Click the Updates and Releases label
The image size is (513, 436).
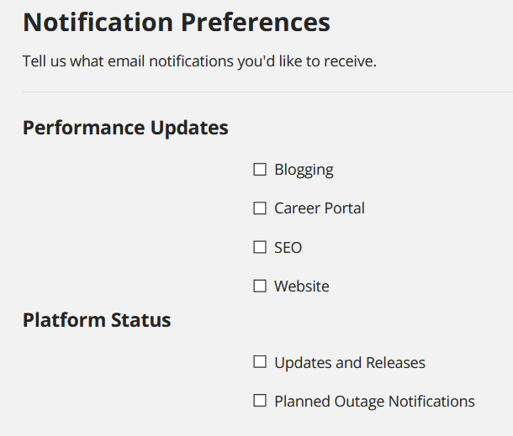tap(350, 363)
